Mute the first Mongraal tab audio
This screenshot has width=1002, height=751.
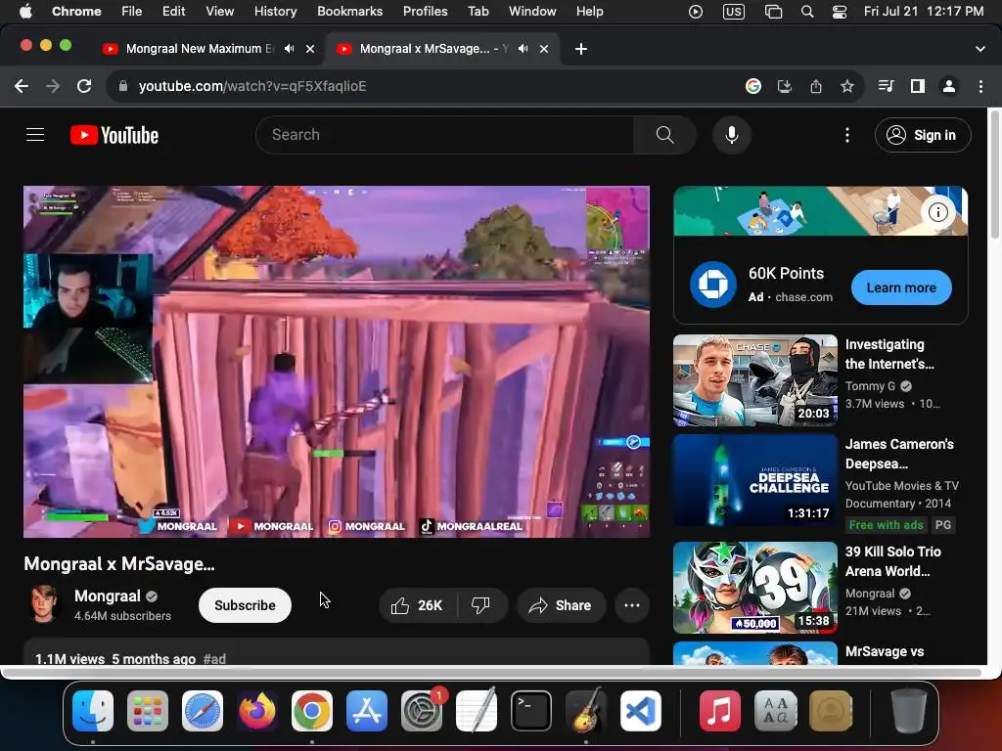[x=289, y=49]
